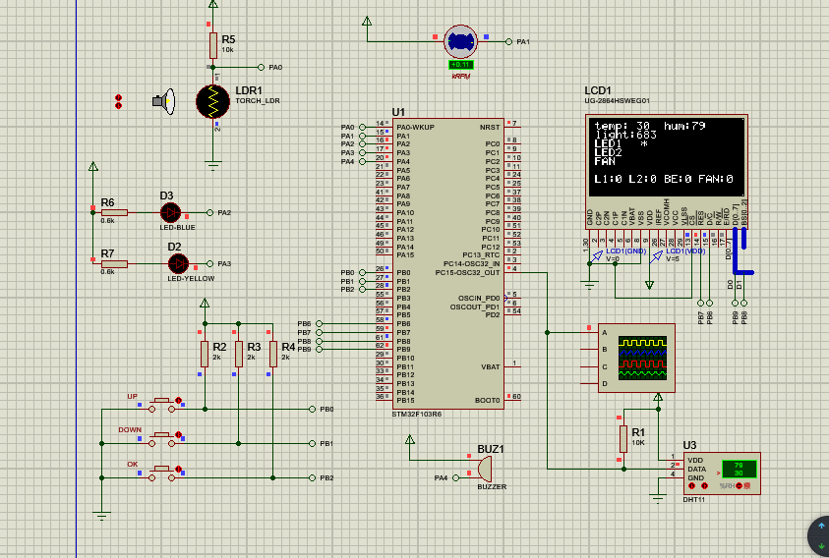Click the U1 label above the microcontroller
Screen dimensions: 829x558
tap(398, 112)
